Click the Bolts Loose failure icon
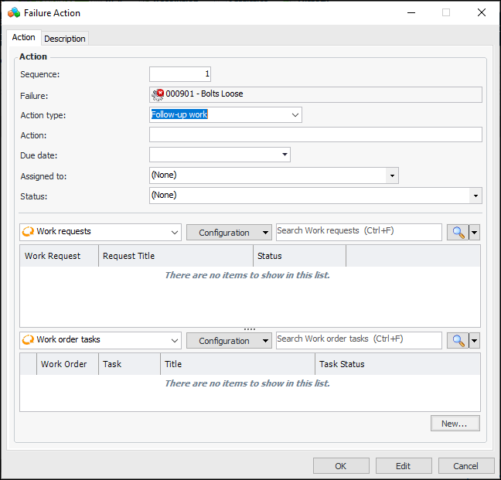 coord(158,94)
